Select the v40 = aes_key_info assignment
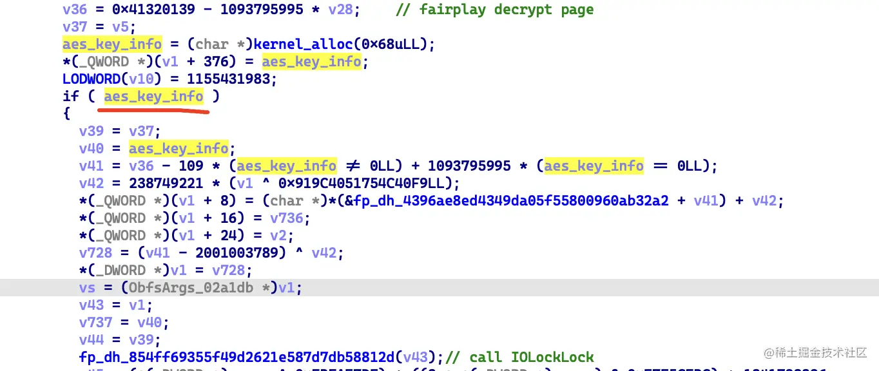Viewport: 879px width, 371px height. [x=154, y=149]
